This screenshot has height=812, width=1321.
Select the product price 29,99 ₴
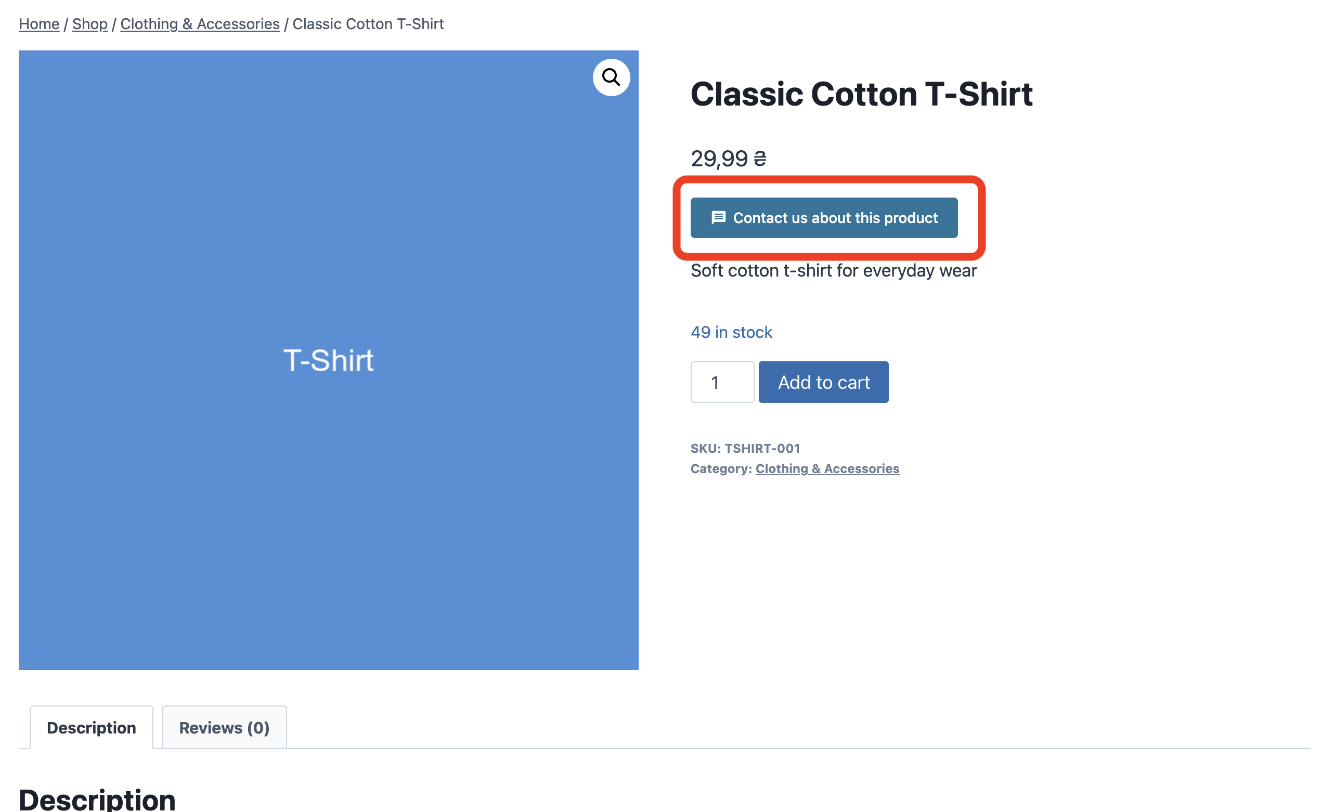pos(728,159)
